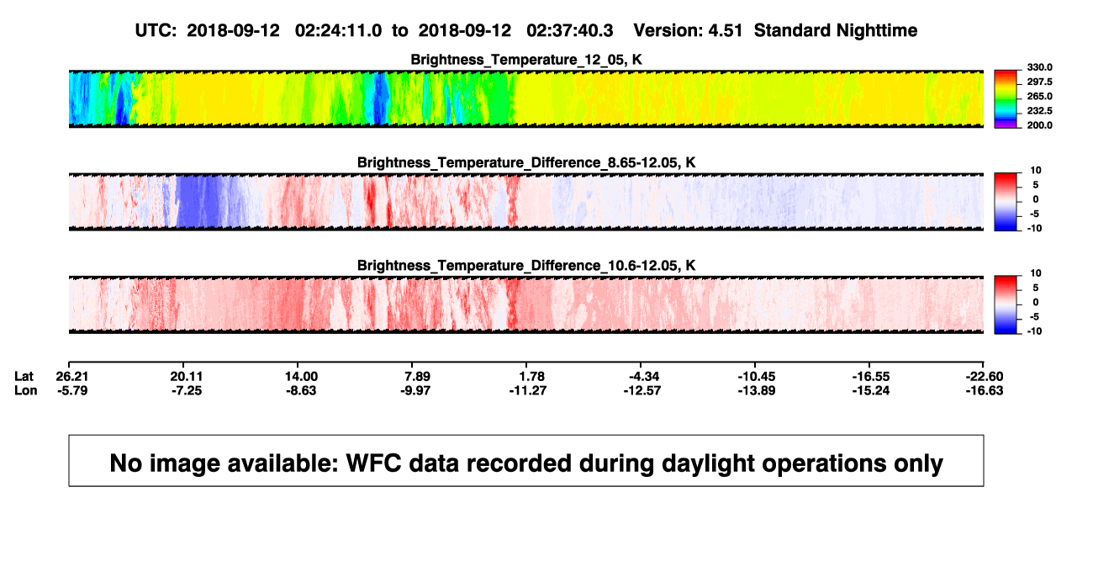This screenshot has height=561, width=1093.
Task: Click the 'Version: 4.51' text
Action: click(x=689, y=30)
